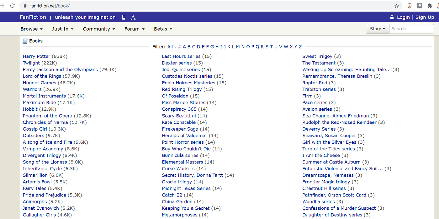
Task: Open the Just In dropdown menu
Action: pyautogui.click(x=63, y=29)
